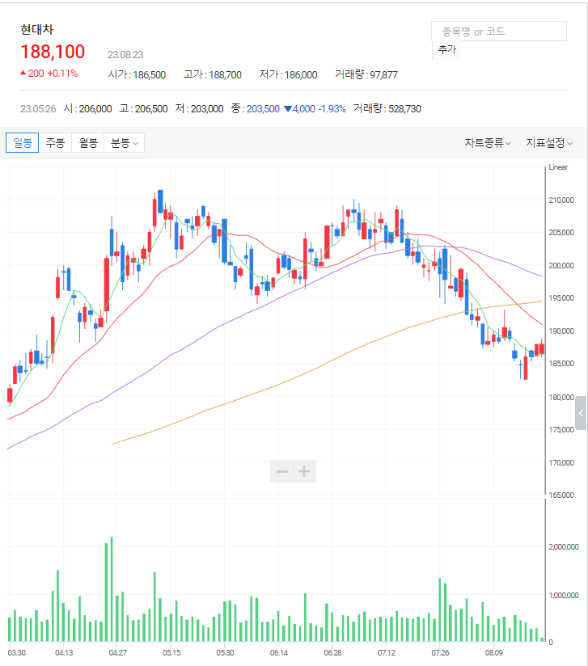The image size is (588, 666).
Task: Click the hovered date 23.05.26
Action: (x=38, y=109)
